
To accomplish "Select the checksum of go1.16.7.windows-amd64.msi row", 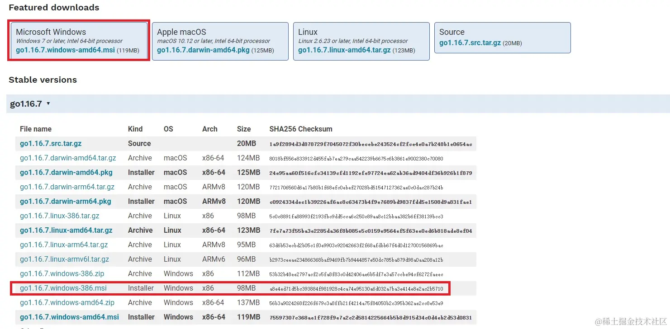I will click(x=371, y=318).
